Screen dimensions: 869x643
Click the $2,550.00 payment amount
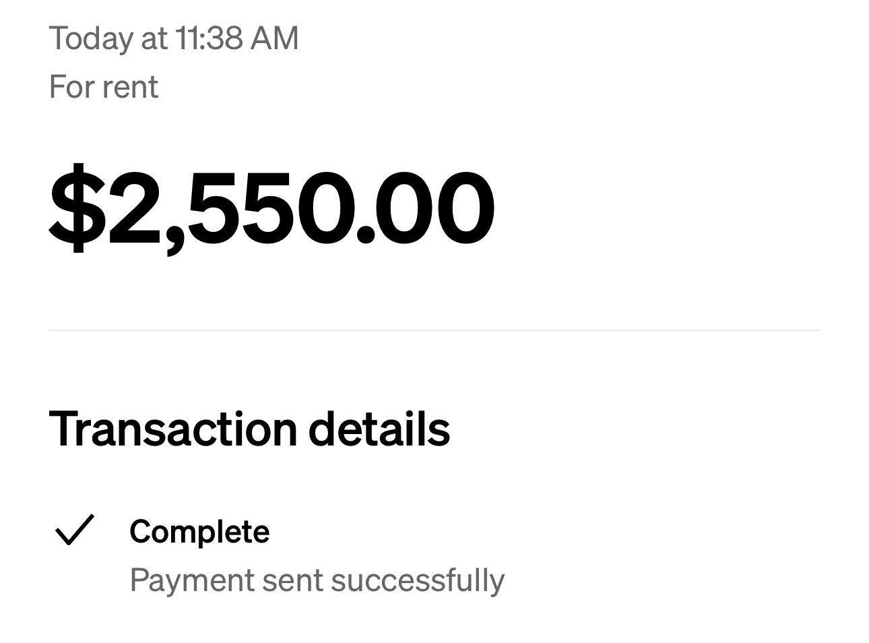[x=271, y=207]
